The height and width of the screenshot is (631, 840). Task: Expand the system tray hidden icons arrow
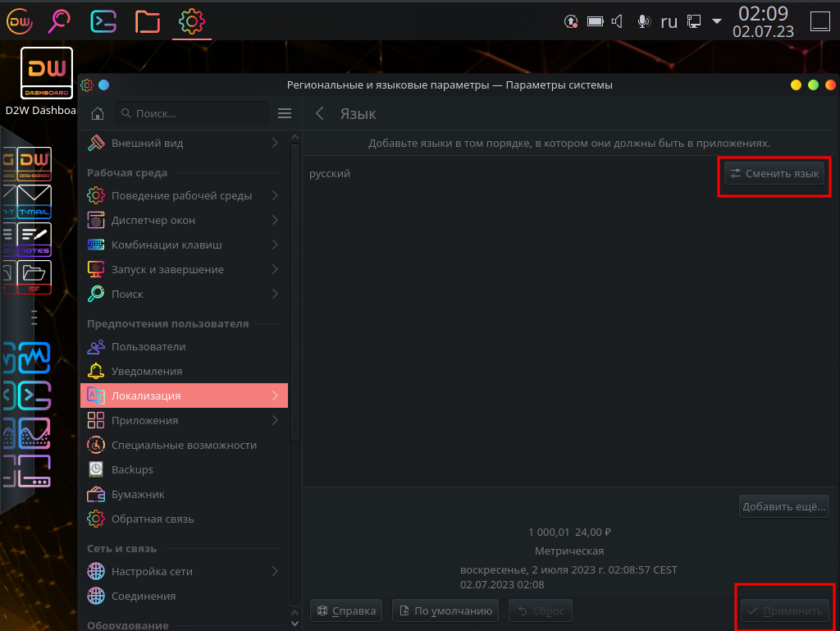point(716,21)
